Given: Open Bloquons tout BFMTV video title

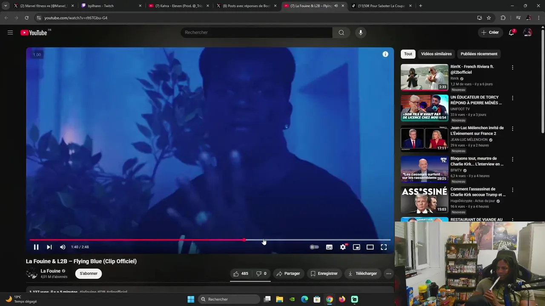Looking at the screenshot, I should point(477,161).
